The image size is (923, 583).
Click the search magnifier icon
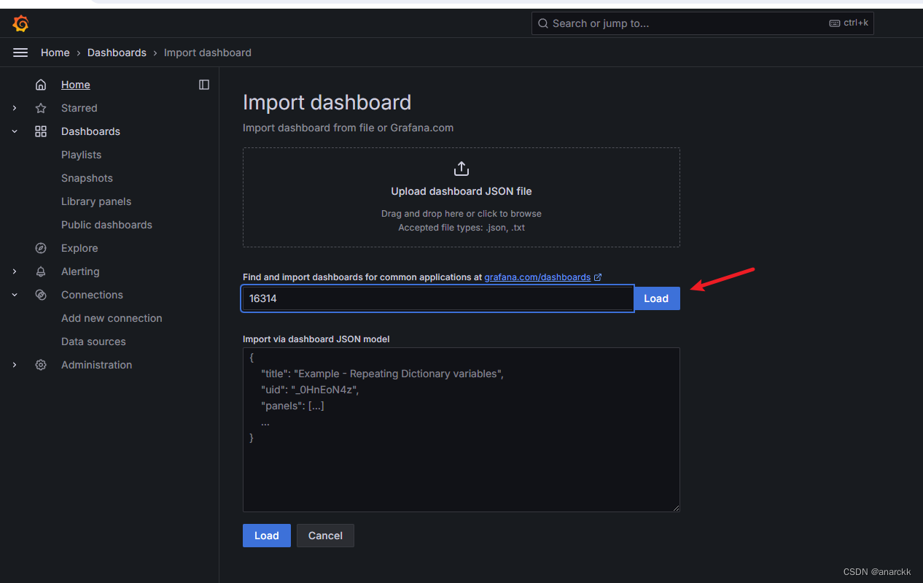543,23
